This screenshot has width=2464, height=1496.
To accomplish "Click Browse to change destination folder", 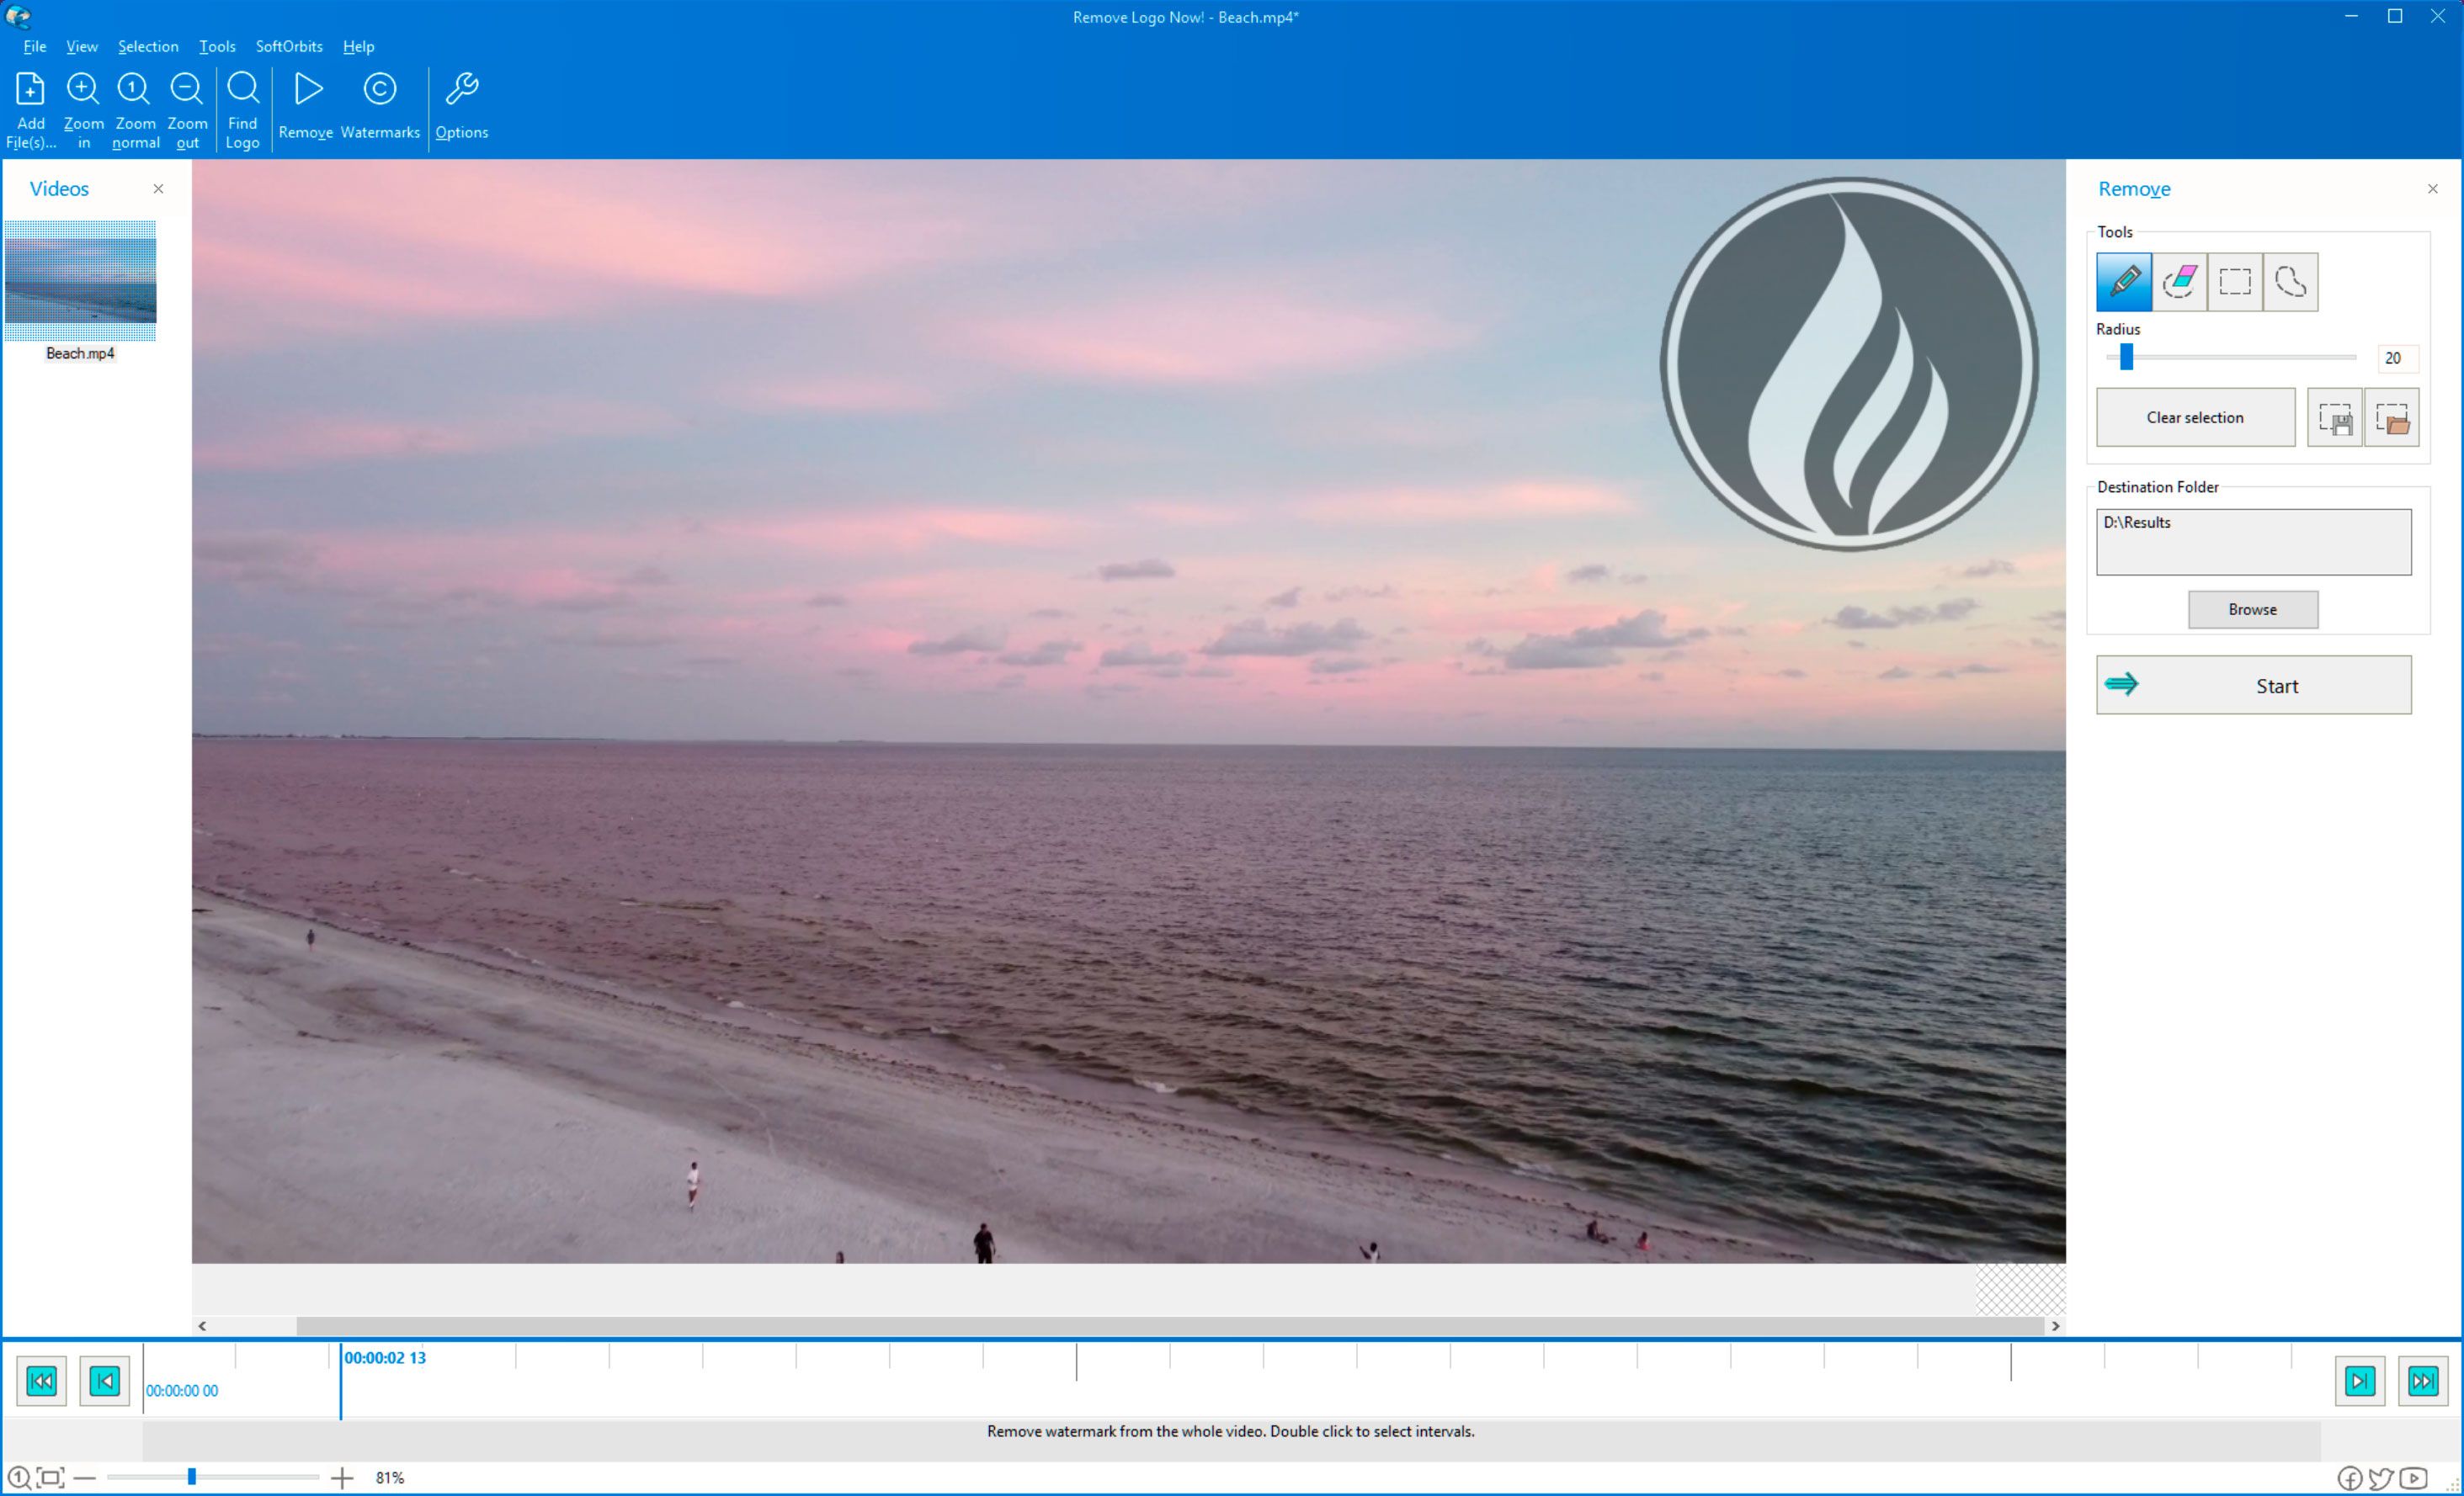I will tap(2253, 607).
